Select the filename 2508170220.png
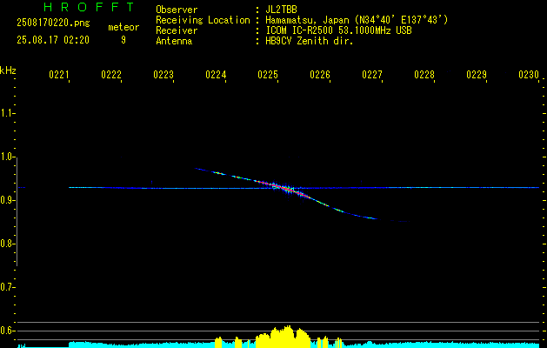The width and height of the screenshot is (547, 348). point(53,23)
